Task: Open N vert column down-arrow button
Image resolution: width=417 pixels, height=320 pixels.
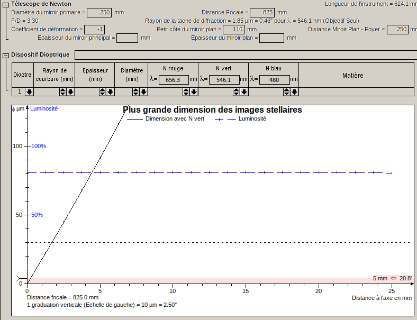Action: (244, 92)
